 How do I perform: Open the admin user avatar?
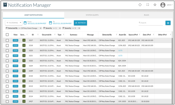tap(163, 5)
